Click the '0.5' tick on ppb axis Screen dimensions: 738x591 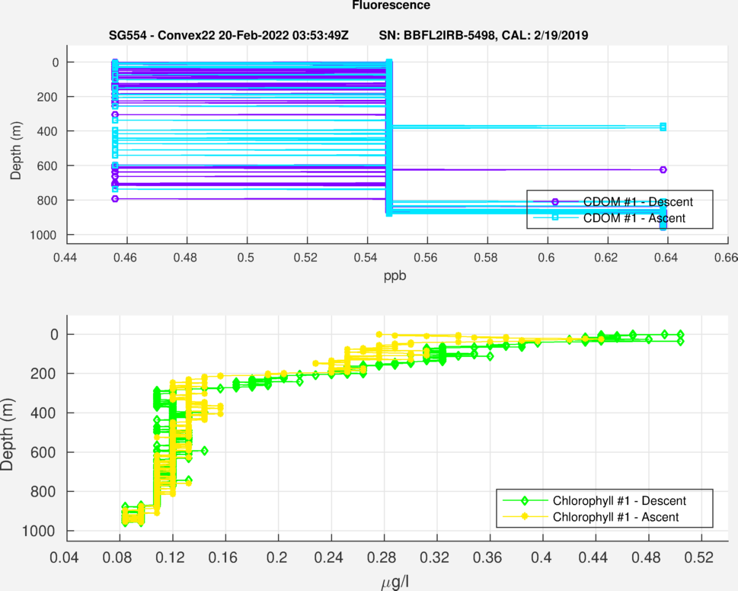coord(245,258)
